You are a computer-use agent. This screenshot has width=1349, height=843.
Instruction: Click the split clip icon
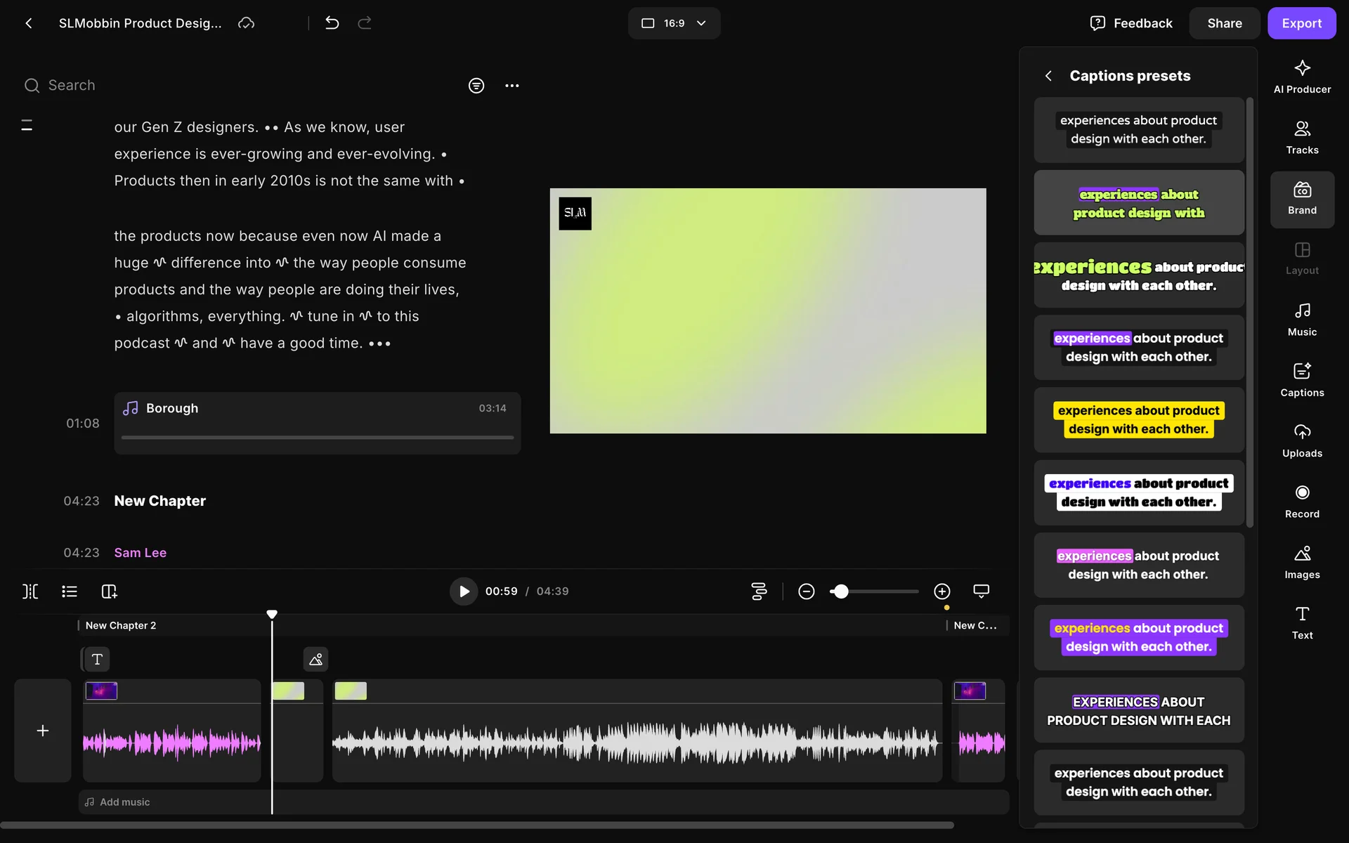(30, 592)
